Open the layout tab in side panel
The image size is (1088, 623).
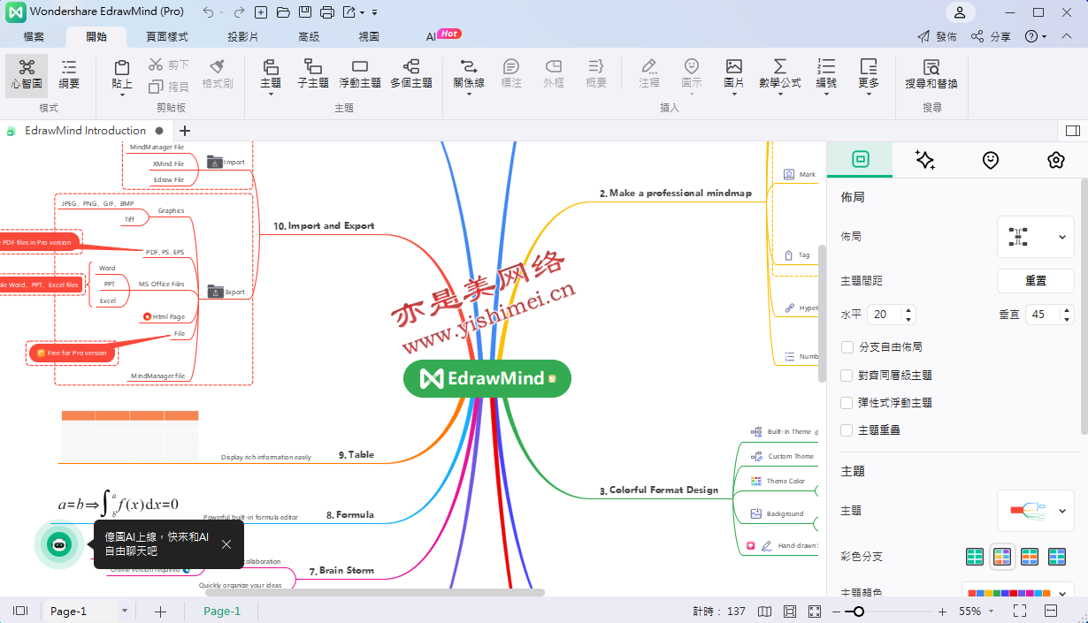coord(860,160)
